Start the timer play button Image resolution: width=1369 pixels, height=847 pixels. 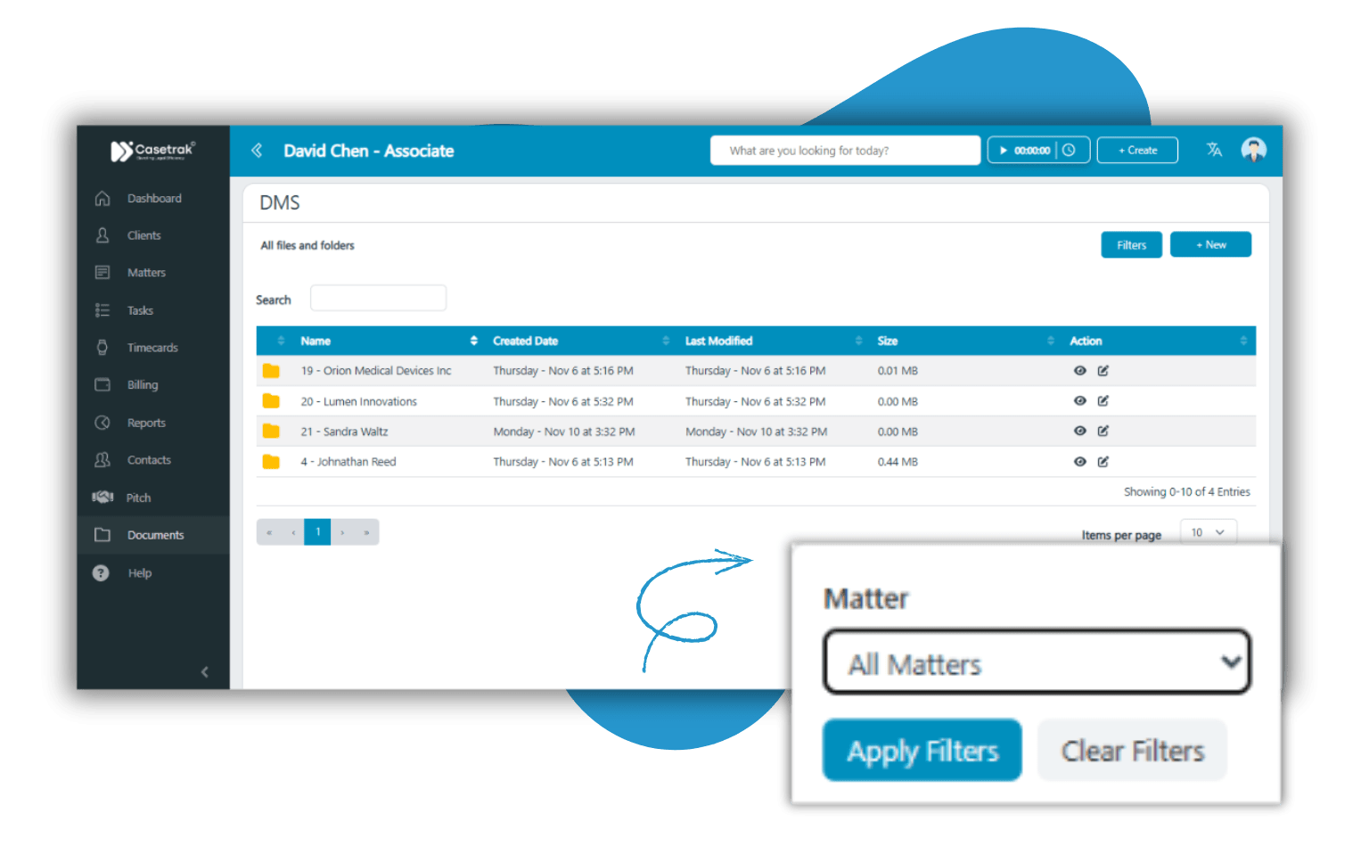tap(1004, 151)
